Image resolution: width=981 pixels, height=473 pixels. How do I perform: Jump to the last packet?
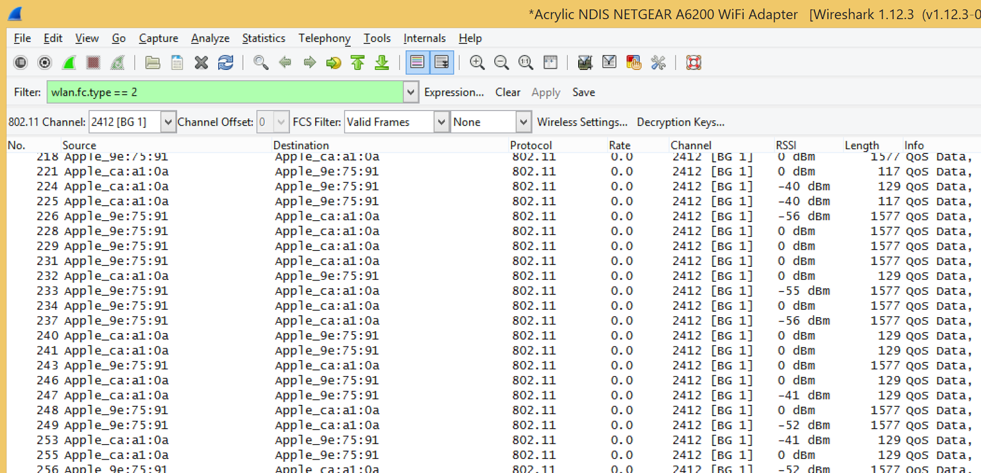pos(382,63)
